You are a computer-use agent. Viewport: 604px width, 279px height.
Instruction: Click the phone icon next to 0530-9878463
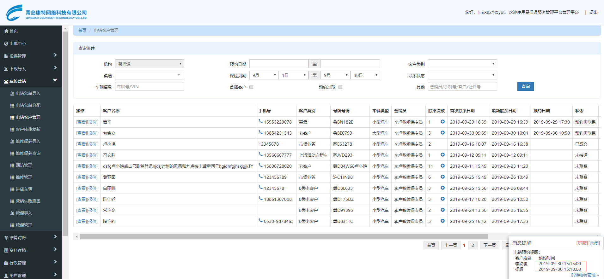pos(260,220)
